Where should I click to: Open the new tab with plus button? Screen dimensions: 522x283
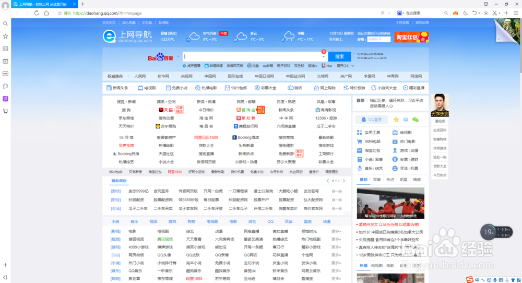click(x=83, y=4)
